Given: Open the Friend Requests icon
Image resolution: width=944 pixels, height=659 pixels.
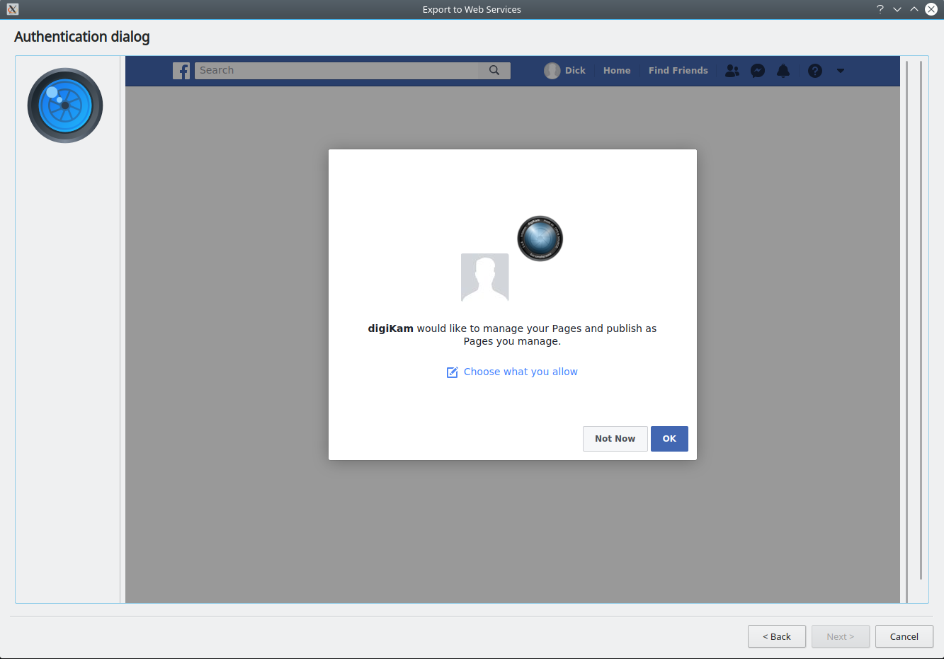Looking at the screenshot, I should (732, 71).
